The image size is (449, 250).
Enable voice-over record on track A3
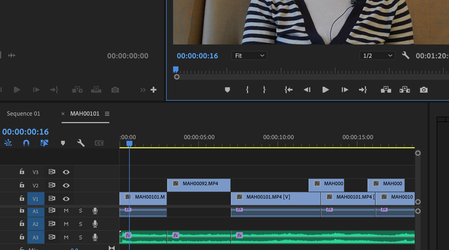95,237
